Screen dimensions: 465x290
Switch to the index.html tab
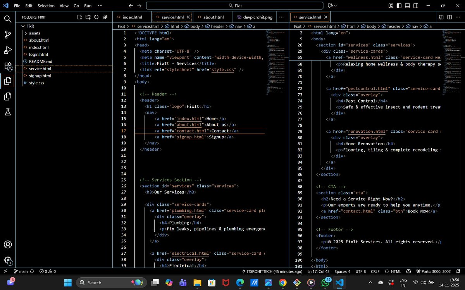pyautogui.click(x=133, y=17)
